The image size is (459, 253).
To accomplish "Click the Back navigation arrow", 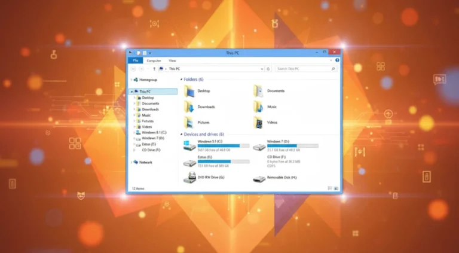I will [x=133, y=69].
